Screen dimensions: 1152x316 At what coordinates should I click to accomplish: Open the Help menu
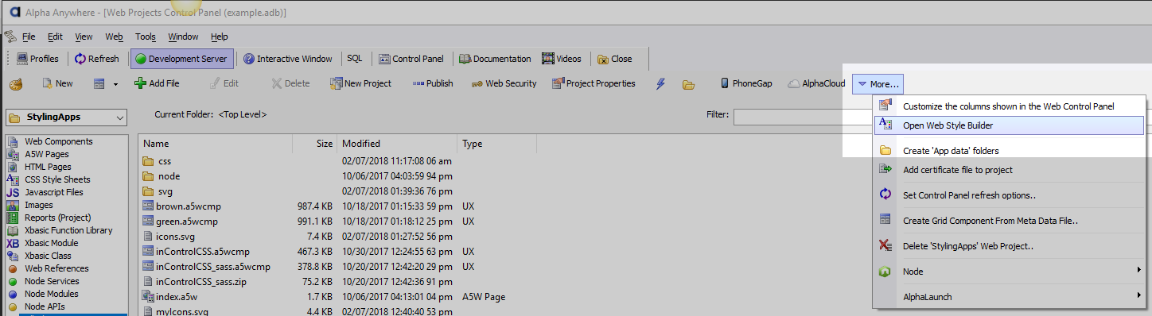coord(220,37)
